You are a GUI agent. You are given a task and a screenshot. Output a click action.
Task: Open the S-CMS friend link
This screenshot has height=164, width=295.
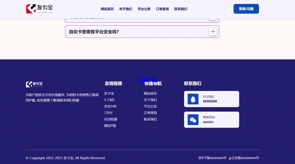coord(109,100)
